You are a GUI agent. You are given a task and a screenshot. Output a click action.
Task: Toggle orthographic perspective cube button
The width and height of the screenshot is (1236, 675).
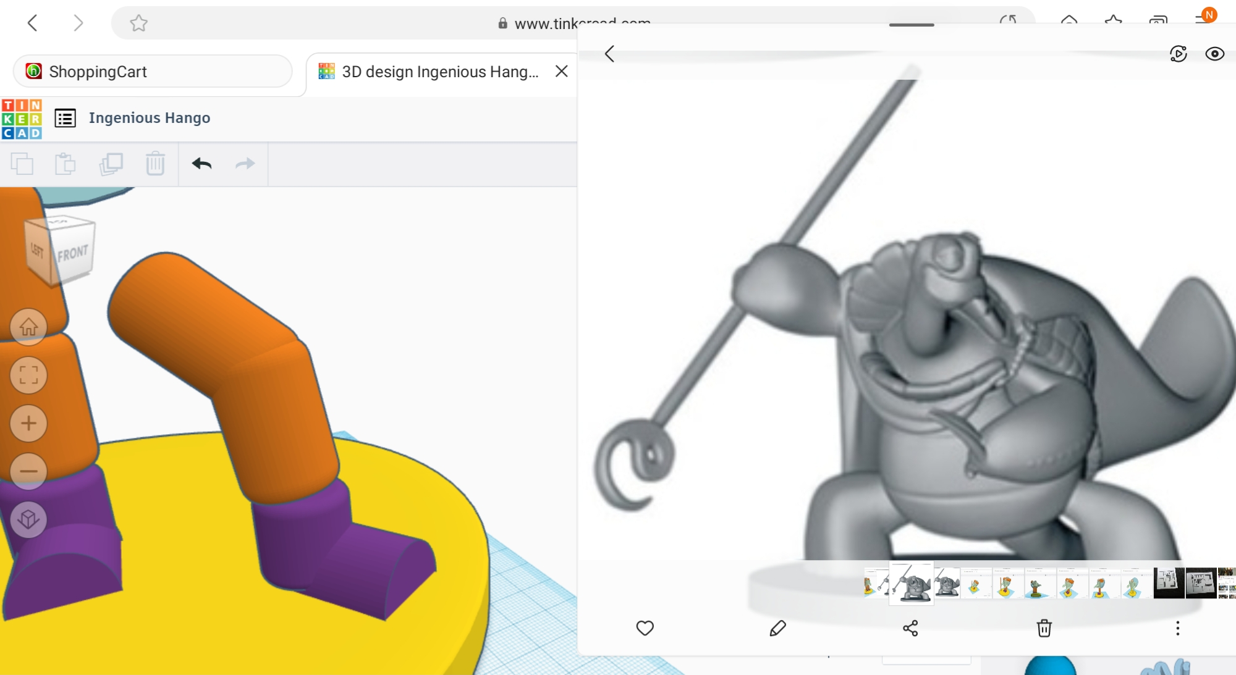(28, 519)
